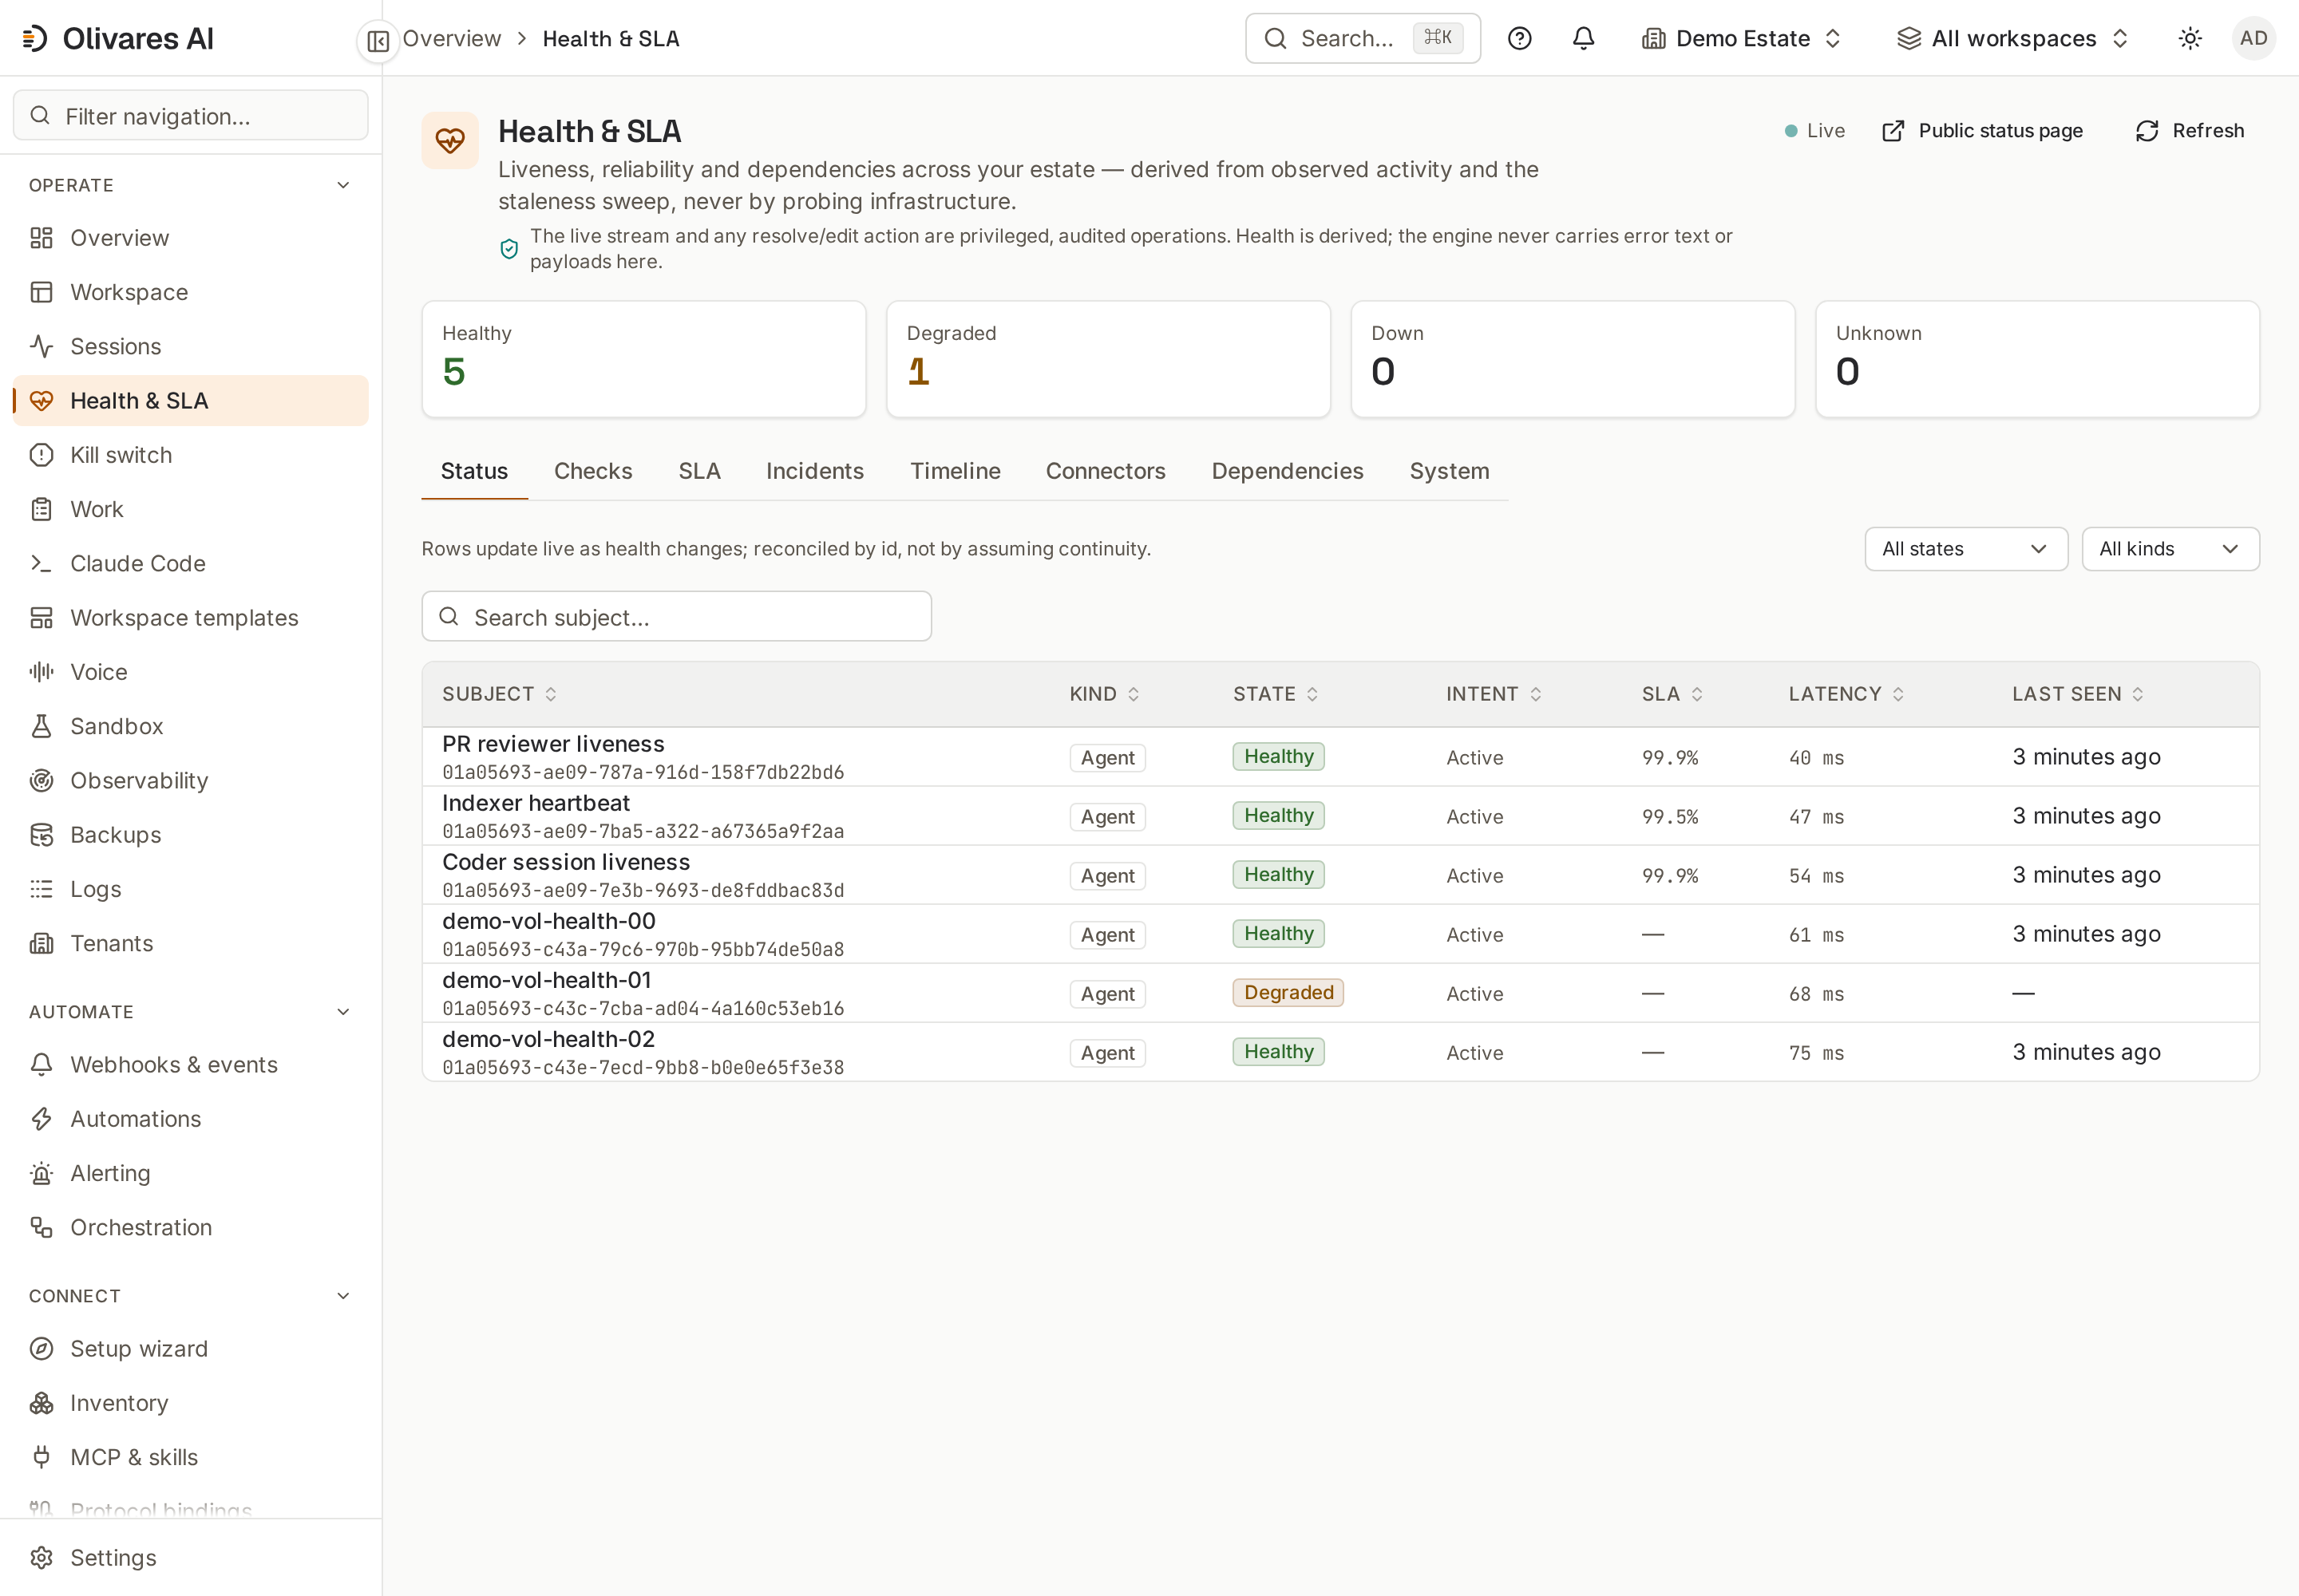2299x1596 pixels.
Task: Open the global Search box
Action: coord(1363,39)
